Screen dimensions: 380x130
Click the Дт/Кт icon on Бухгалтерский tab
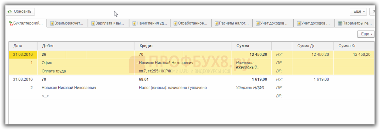tap(11, 23)
